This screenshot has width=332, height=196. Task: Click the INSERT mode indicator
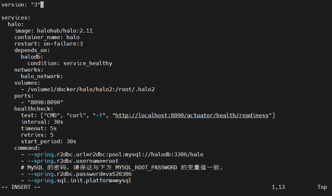21,187
